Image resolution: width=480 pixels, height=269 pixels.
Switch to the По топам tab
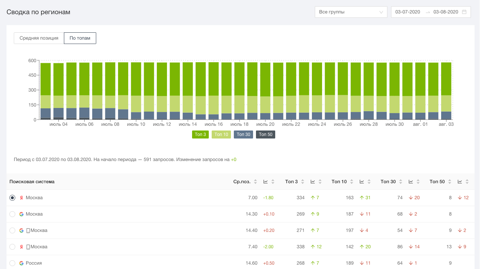coord(80,38)
